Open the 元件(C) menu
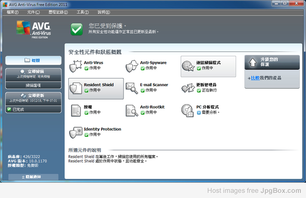The image size is (306, 198). click(33, 12)
